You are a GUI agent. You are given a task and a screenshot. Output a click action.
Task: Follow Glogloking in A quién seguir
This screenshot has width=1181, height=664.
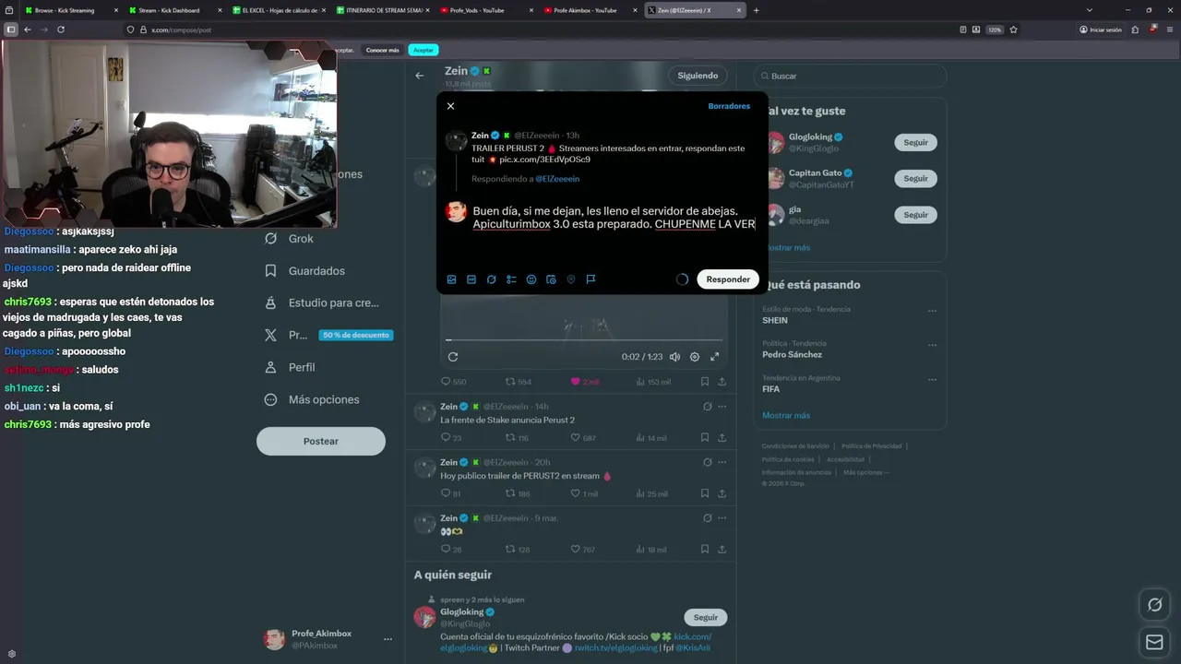(x=706, y=617)
